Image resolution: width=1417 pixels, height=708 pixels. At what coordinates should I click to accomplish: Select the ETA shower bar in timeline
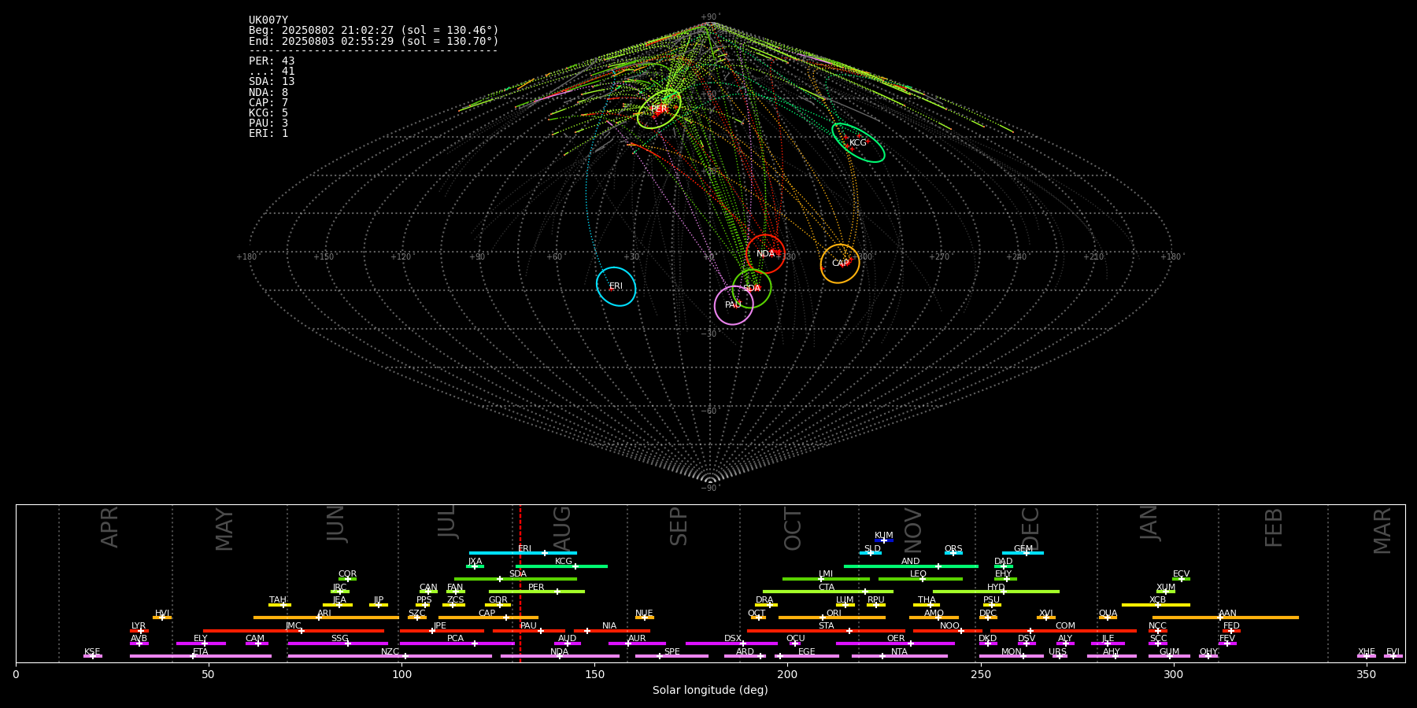click(201, 656)
